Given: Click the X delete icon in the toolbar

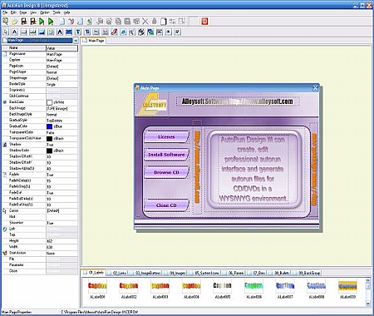Looking at the screenshot, I should coord(145,22).
